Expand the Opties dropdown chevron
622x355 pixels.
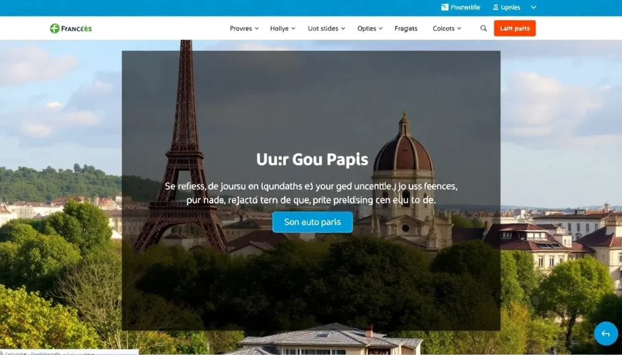[x=380, y=29]
